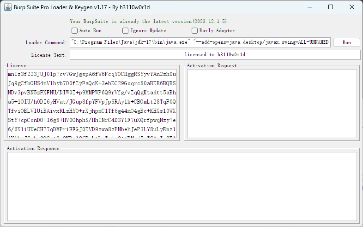Click inside the Activation Request text area
The width and height of the screenshot is (363, 227).
click(272, 104)
